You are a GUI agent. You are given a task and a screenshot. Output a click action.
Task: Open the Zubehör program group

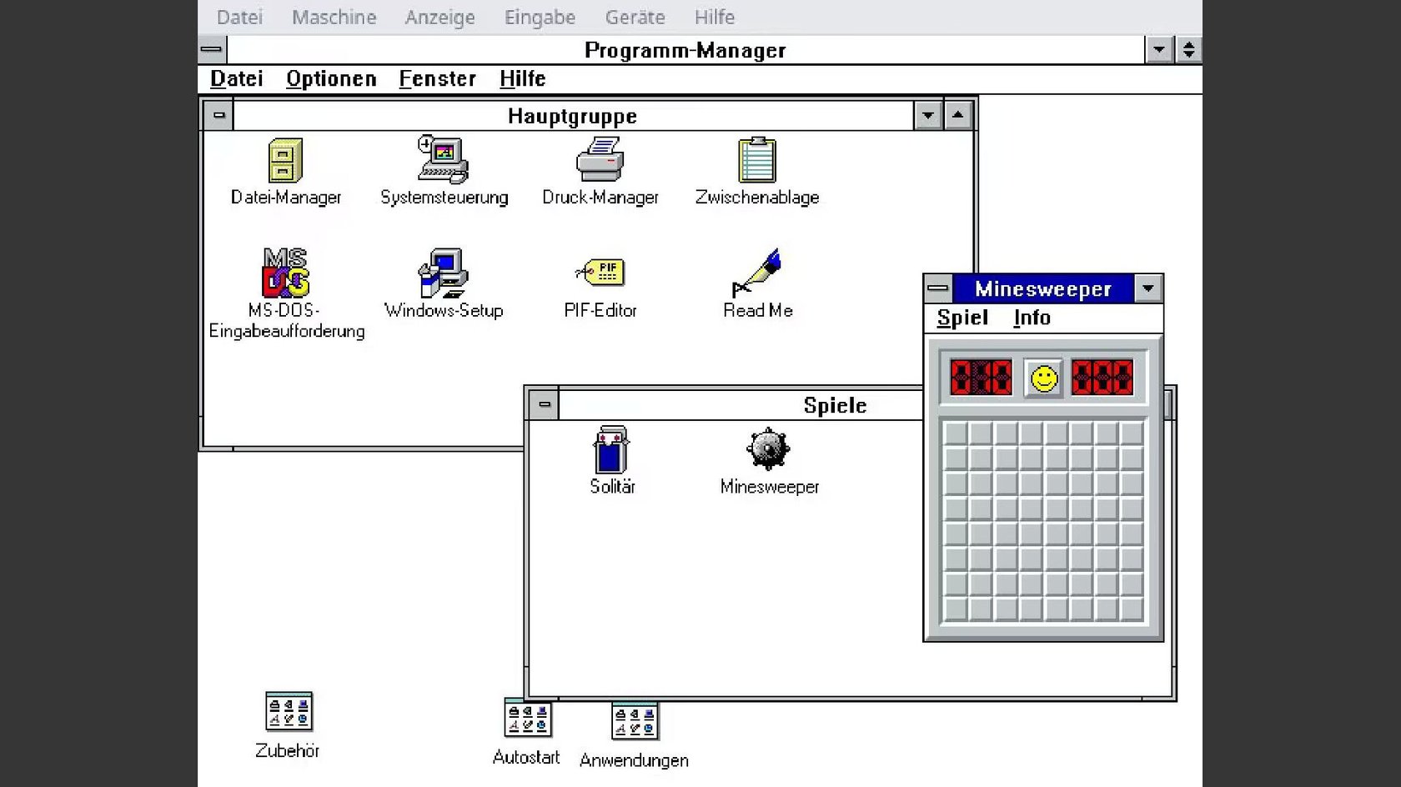click(x=287, y=712)
